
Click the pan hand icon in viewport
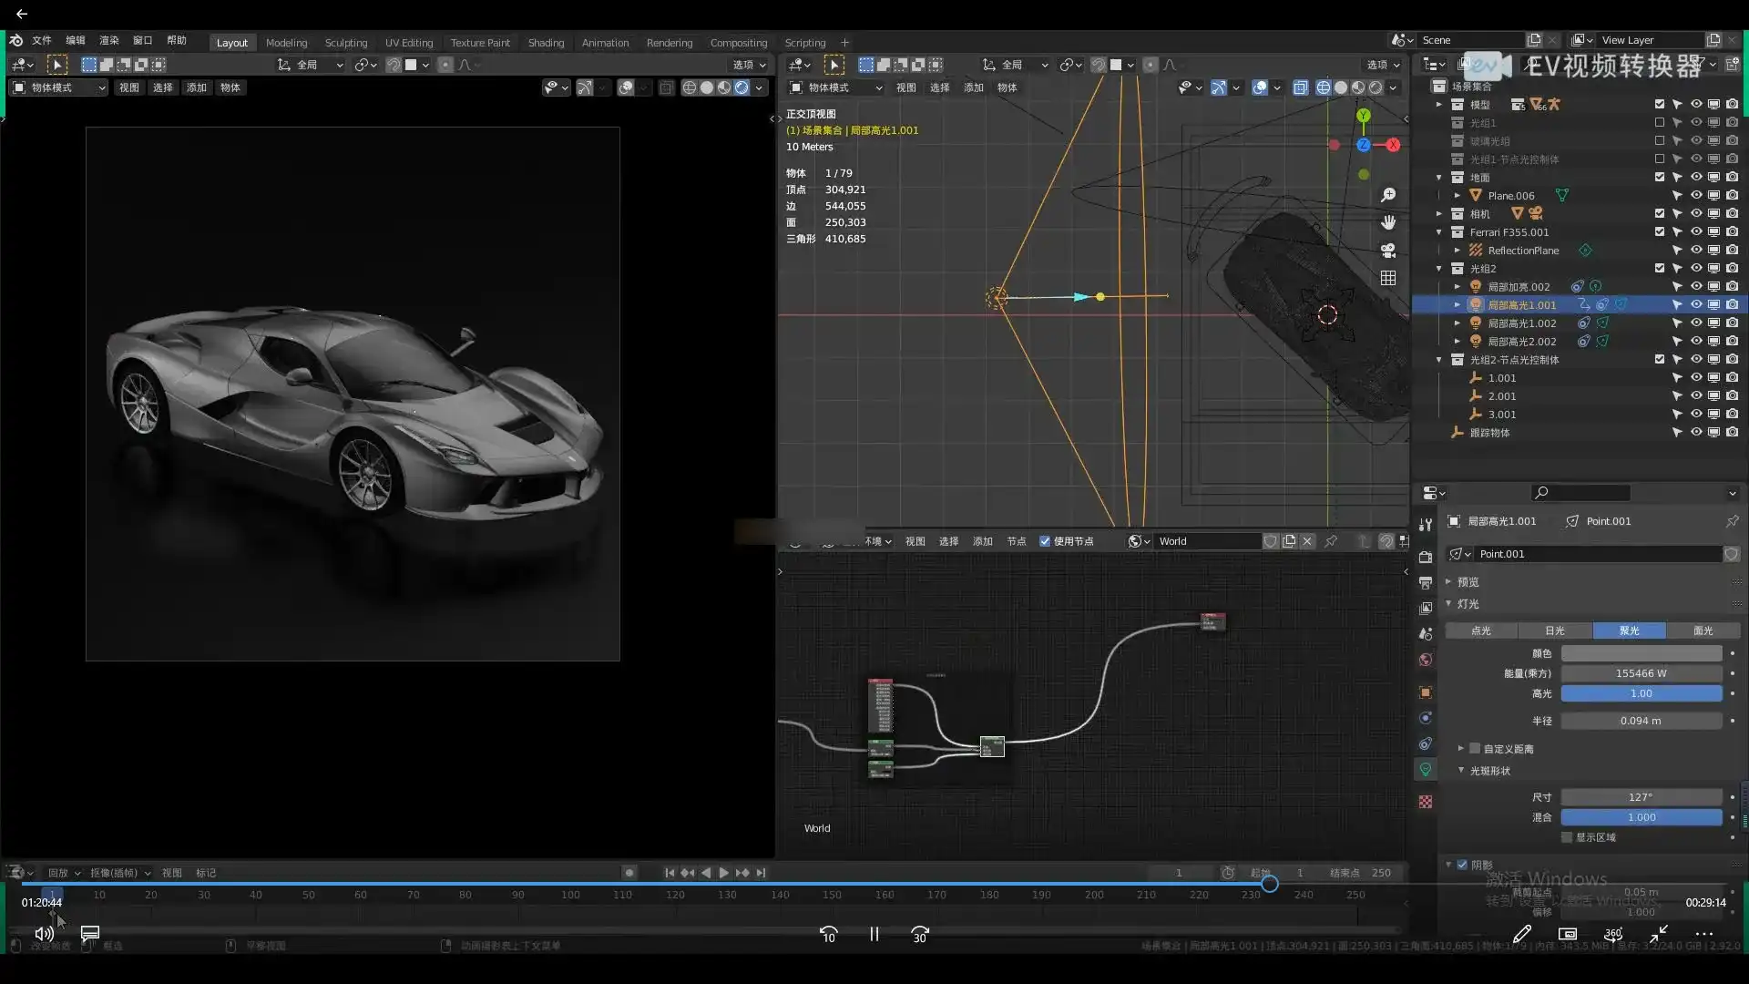1388,222
